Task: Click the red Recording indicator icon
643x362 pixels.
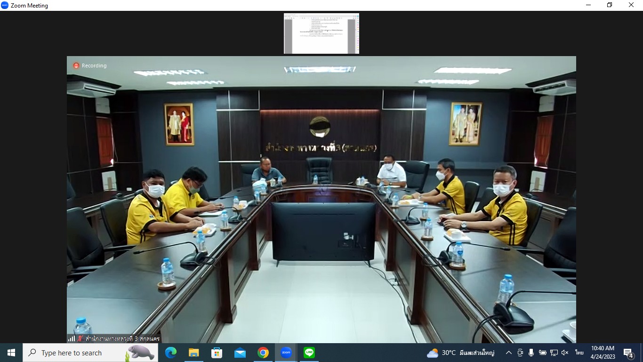Action: coord(76,66)
